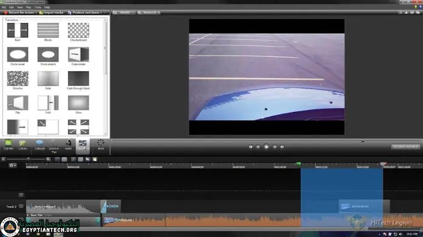Image resolution: width=423 pixels, height=237 pixels.
Task: Expand Produce and share dropdown arrow
Action: pos(101,13)
